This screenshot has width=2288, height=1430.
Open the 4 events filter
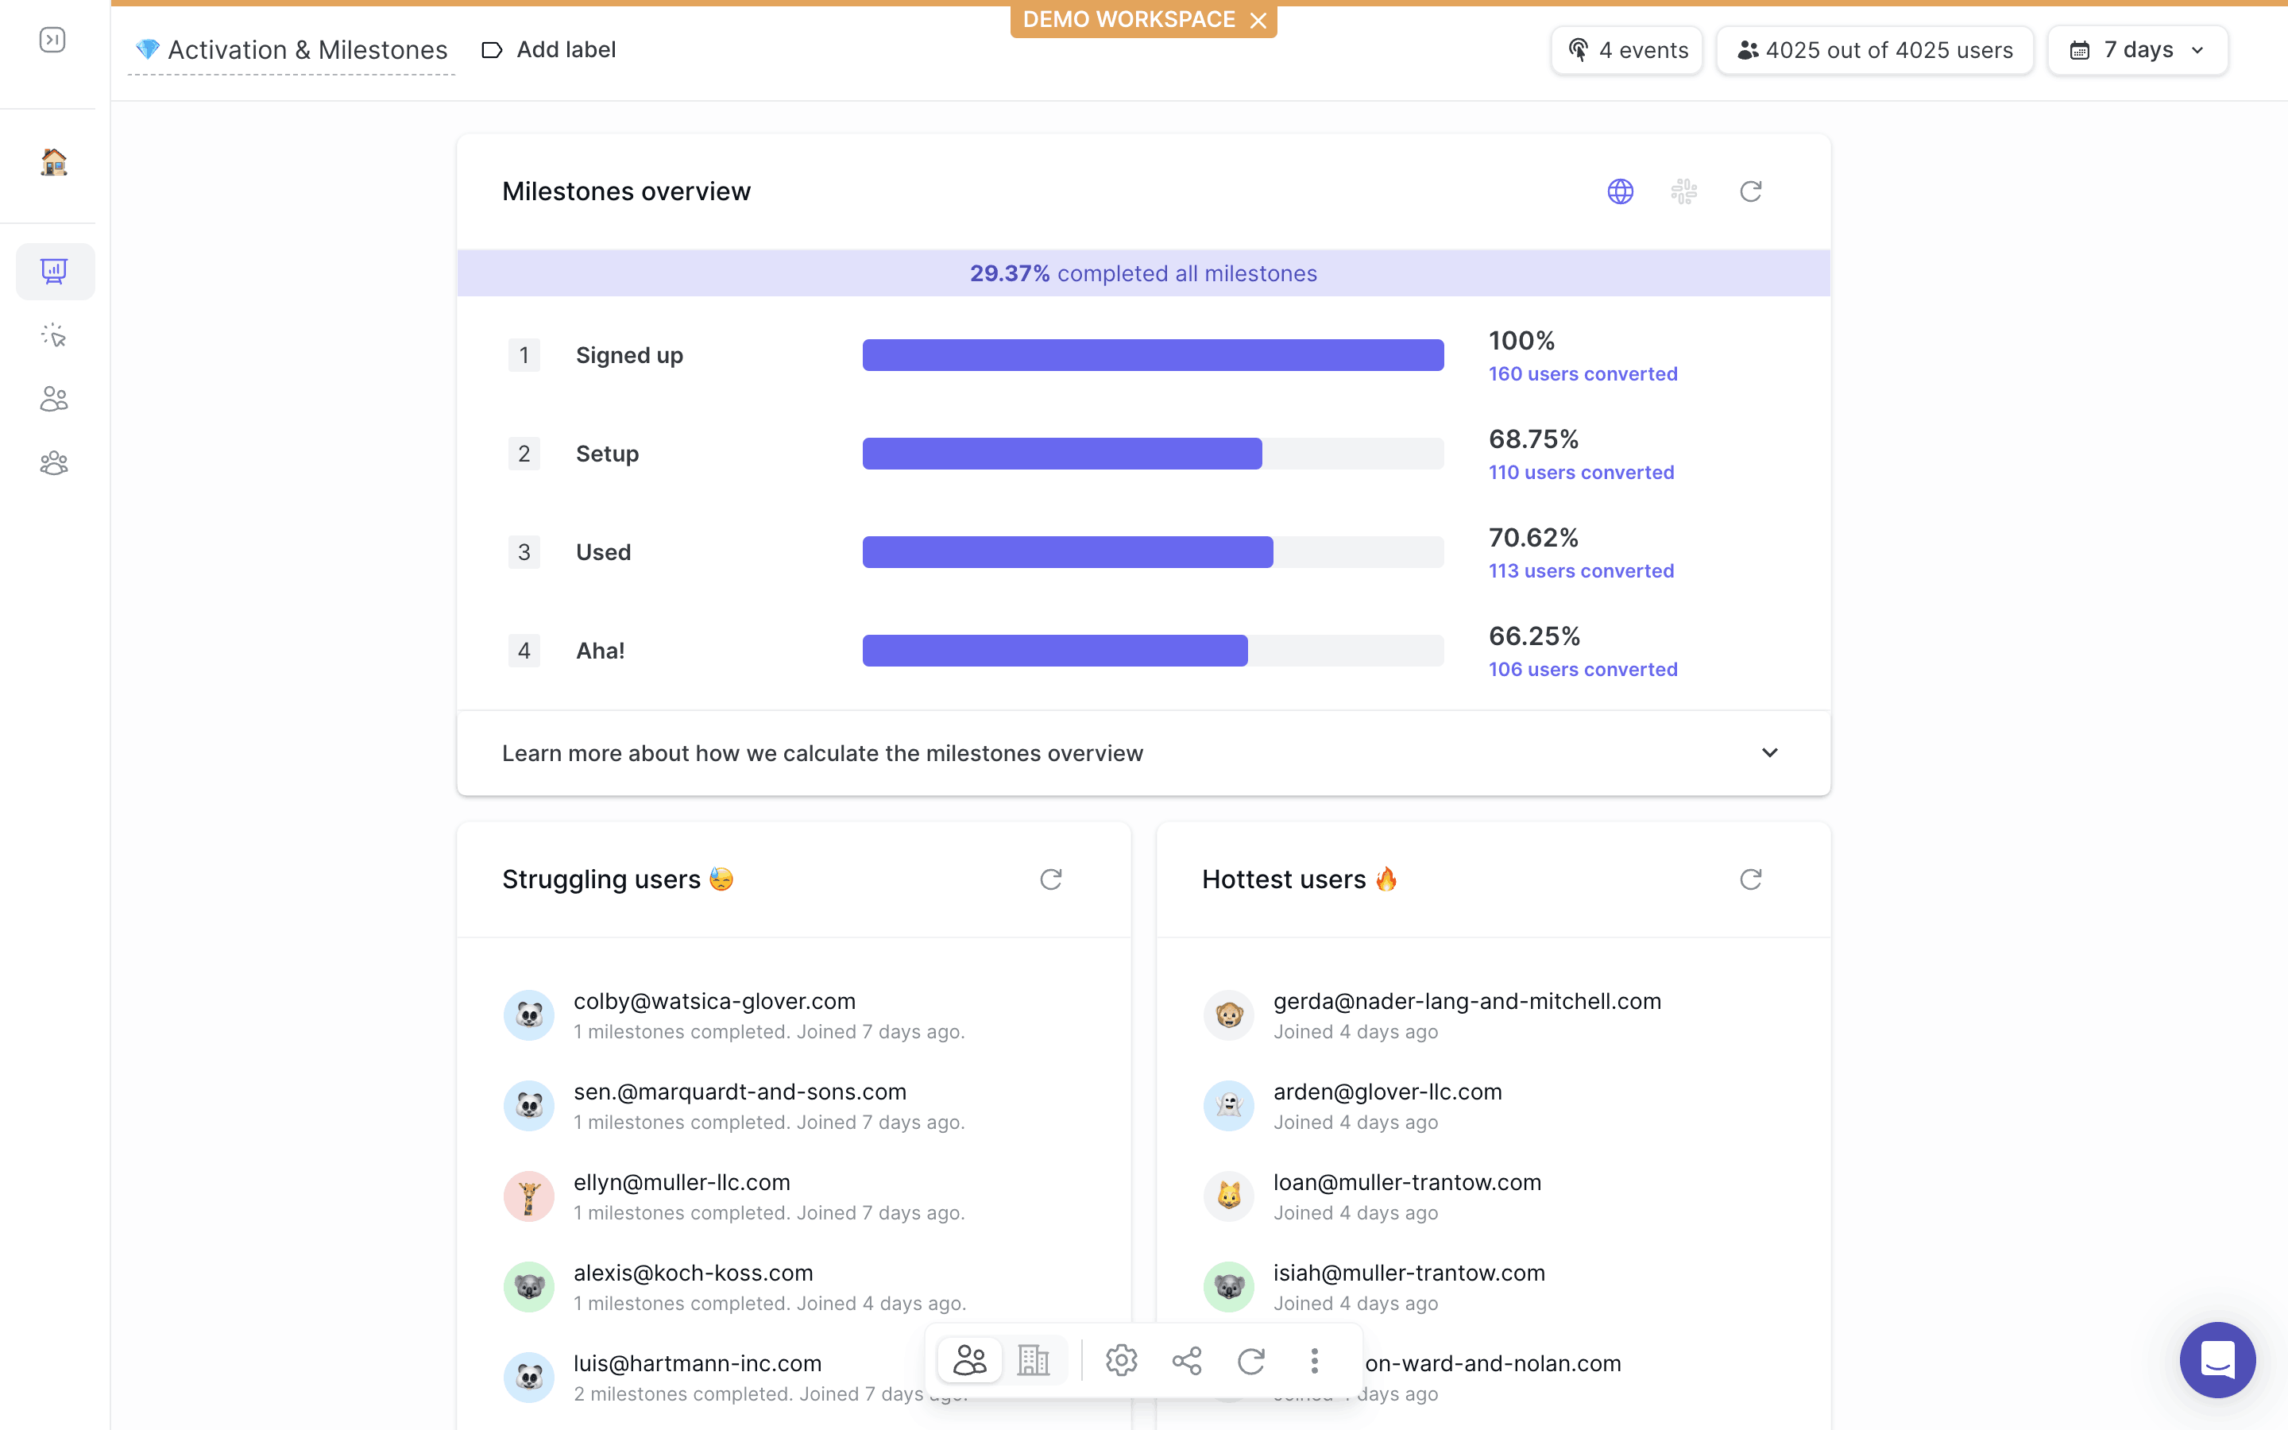click(x=1627, y=50)
